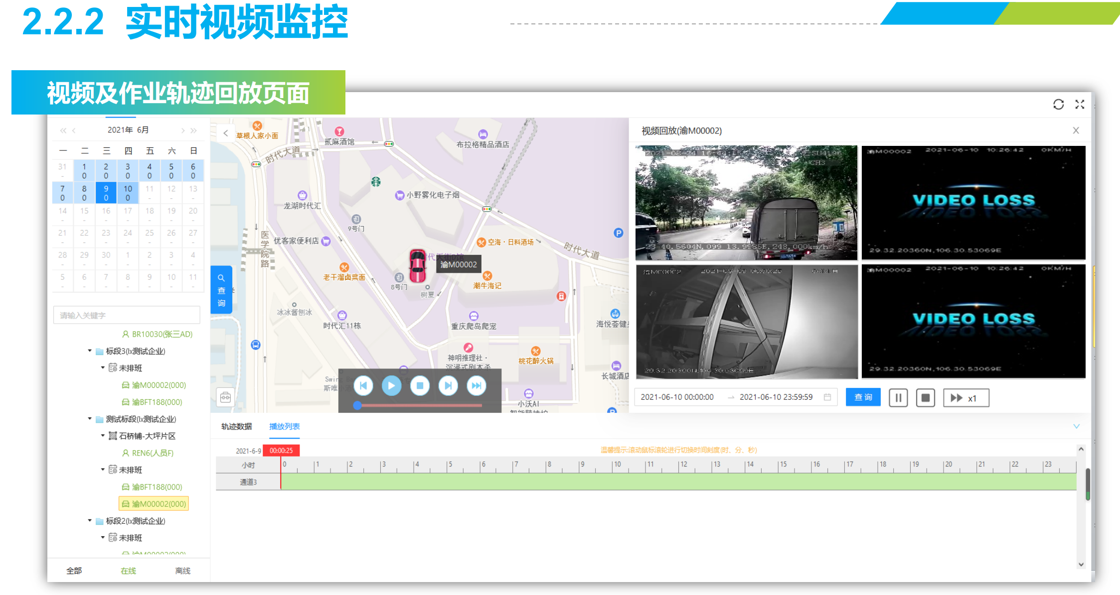The image size is (1120, 595).
Task: Click the track playback progress slider
Action: [x=419, y=405]
